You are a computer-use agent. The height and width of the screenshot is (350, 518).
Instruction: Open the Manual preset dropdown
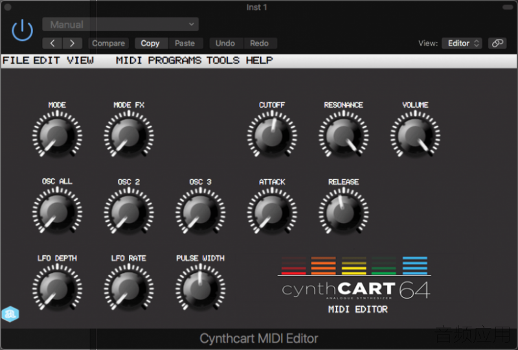tap(120, 25)
